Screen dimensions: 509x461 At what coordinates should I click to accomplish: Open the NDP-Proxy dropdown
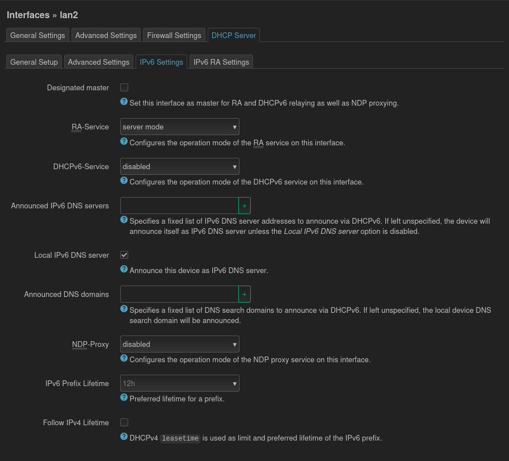(179, 344)
